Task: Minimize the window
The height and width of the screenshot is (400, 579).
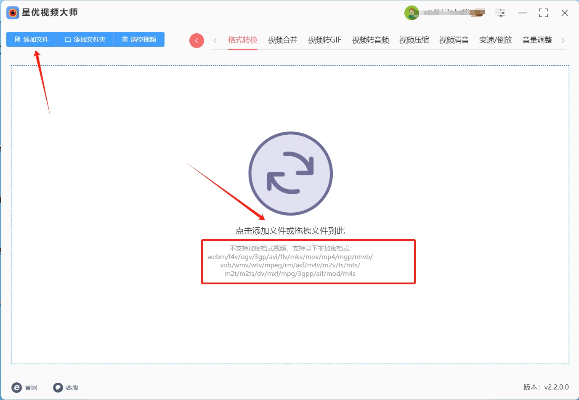Action: 523,13
